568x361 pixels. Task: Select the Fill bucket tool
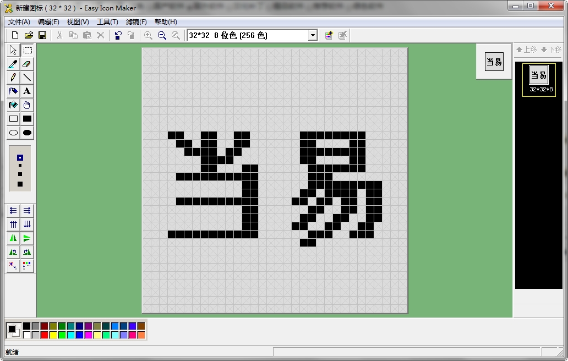coord(12,105)
